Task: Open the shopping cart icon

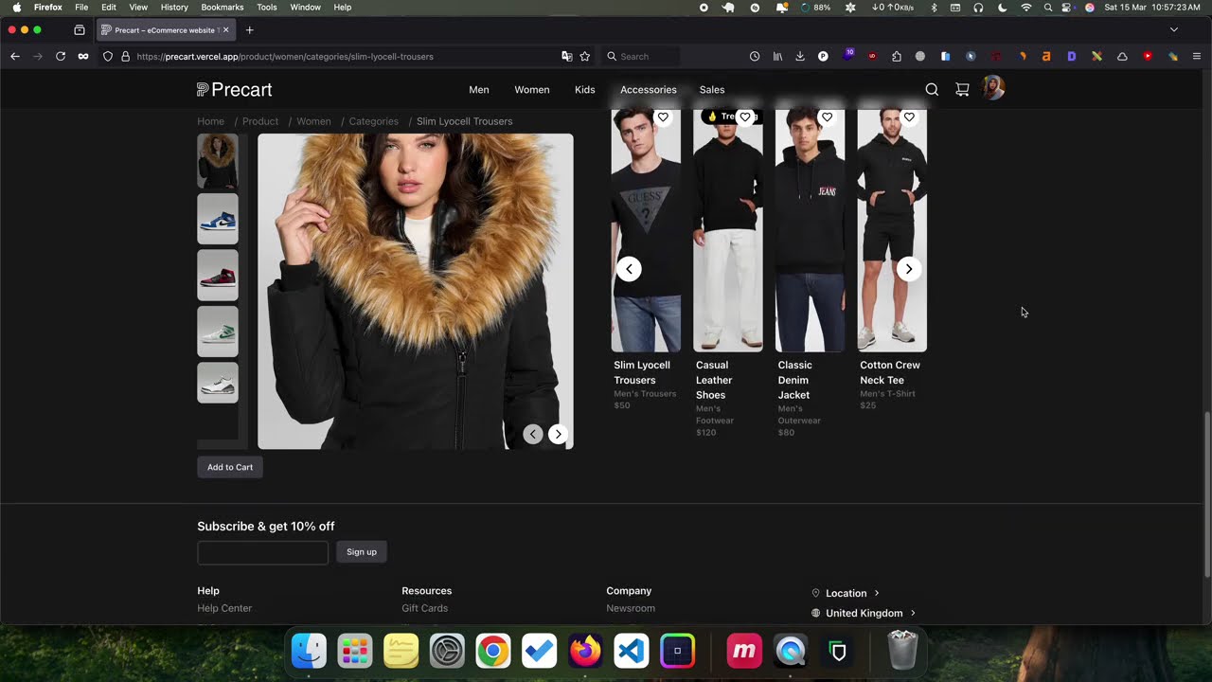Action: (962, 89)
